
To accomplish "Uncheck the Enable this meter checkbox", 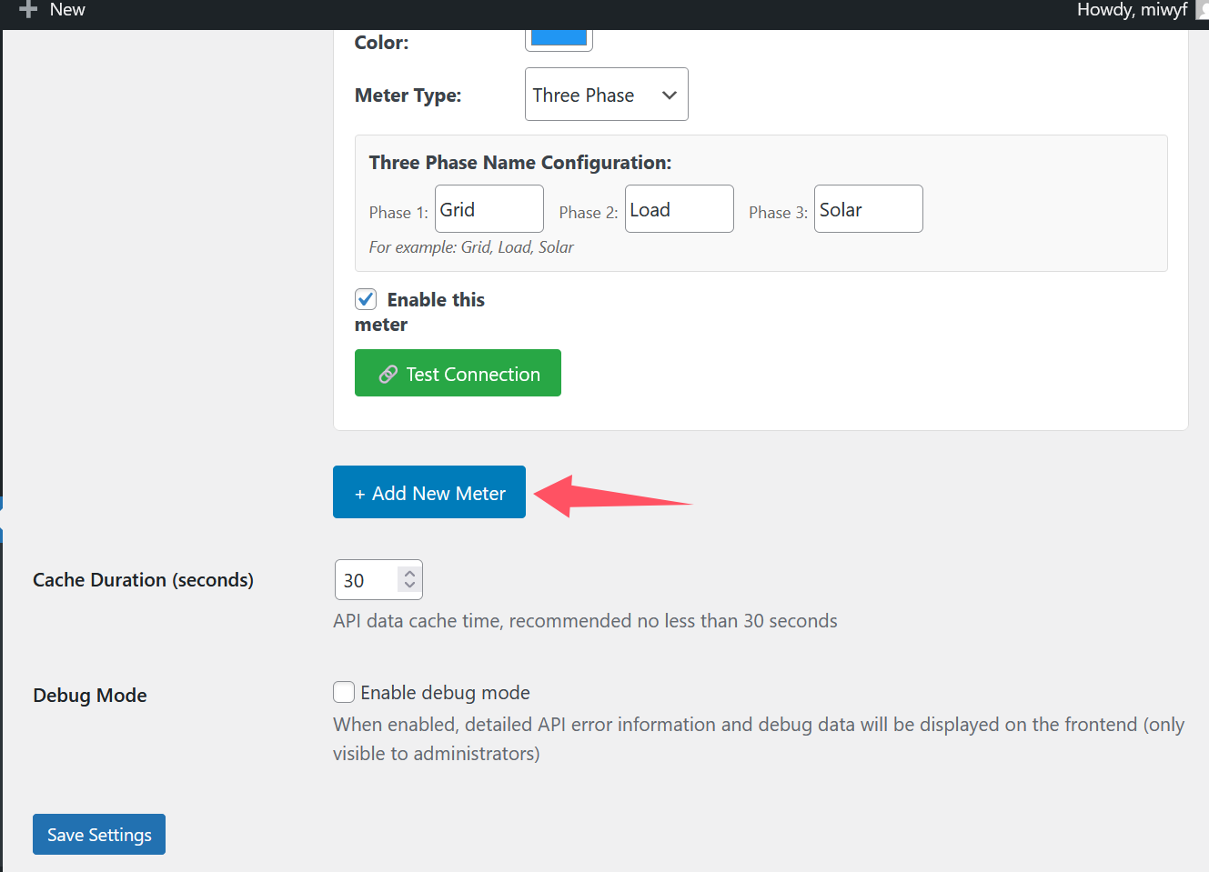I will point(366,299).
